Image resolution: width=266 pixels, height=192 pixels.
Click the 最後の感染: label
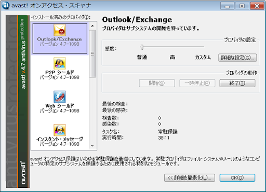pos(115,110)
